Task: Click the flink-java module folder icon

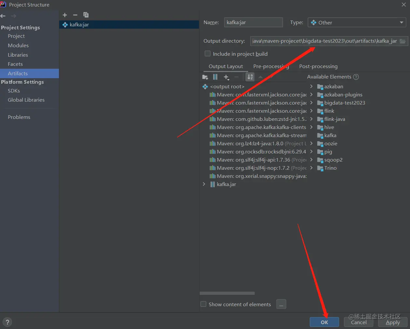Action: (x=320, y=119)
